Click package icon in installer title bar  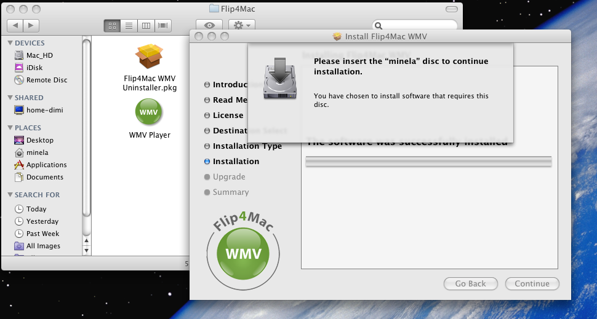[337, 36]
